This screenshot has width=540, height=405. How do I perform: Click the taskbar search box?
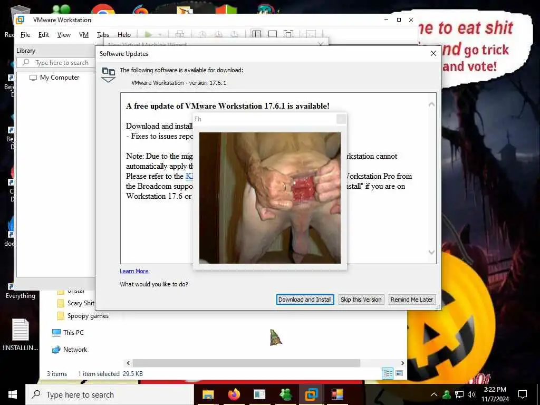110,394
